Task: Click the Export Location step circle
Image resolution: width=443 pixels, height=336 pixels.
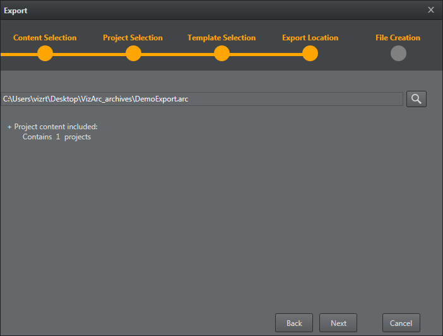Action: coord(310,54)
